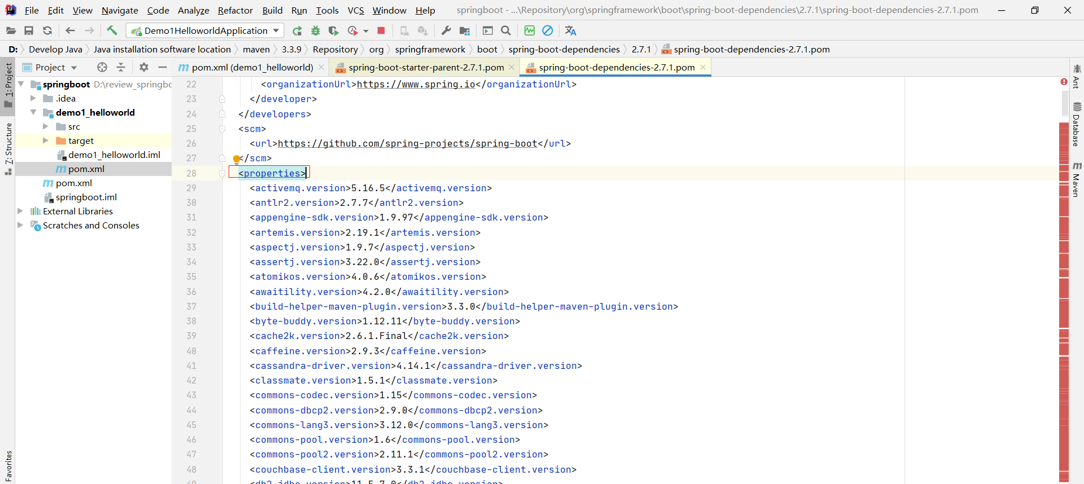
Task: Rerun the application with the green rerun icon
Action: click(x=297, y=30)
